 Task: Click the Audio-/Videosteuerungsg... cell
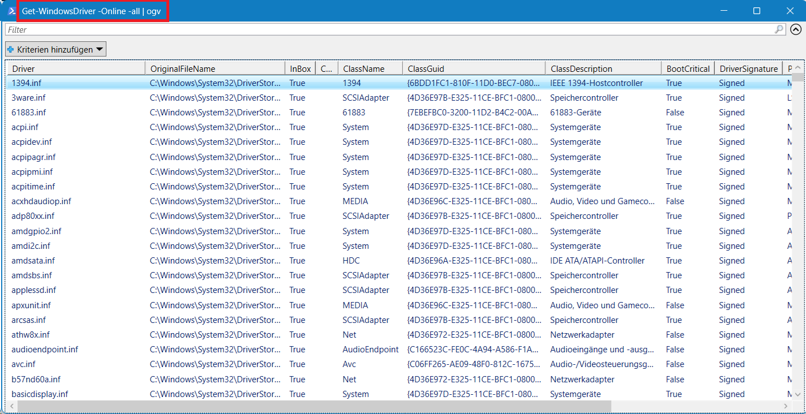coord(602,364)
